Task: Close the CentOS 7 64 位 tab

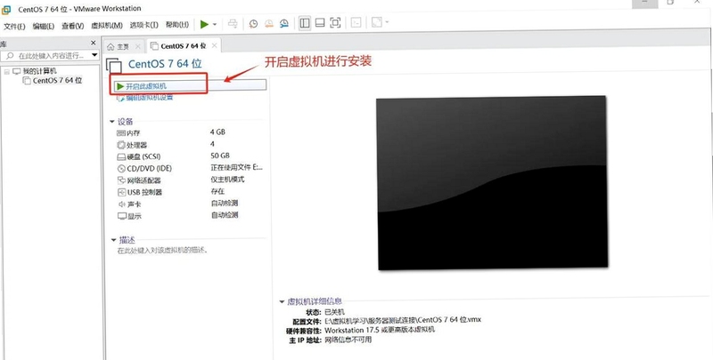Action: (214, 45)
